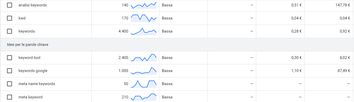Click the 147,78 € bid value

click(x=343, y=5)
